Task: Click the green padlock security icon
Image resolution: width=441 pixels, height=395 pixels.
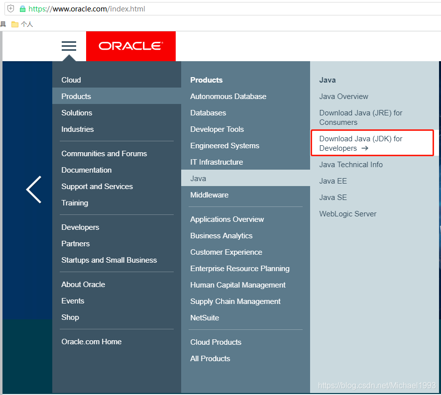Action: pyautogui.click(x=22, y=9)
